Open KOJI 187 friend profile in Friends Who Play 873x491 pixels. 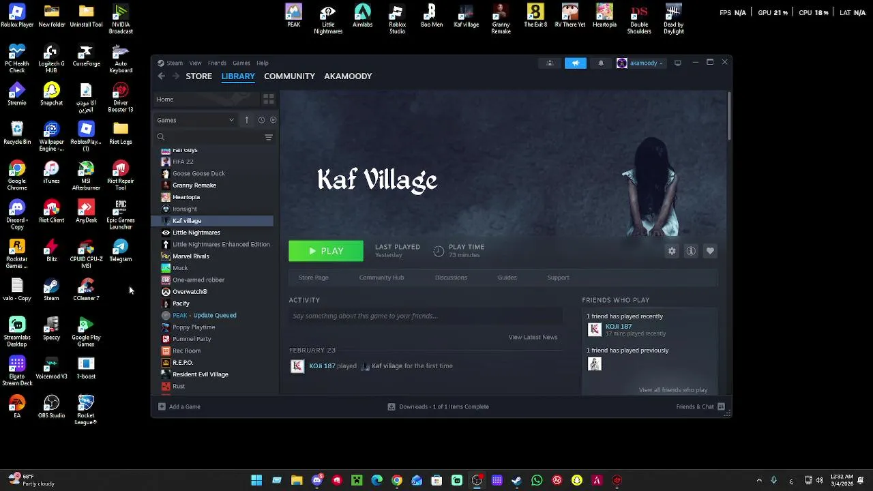click(619, 327)
